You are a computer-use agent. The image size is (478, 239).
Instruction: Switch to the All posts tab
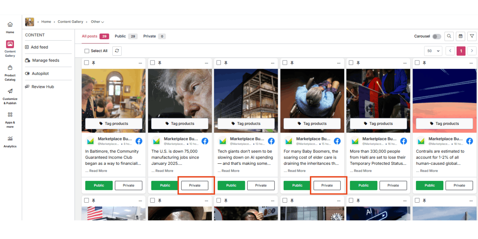pos(96,36)
